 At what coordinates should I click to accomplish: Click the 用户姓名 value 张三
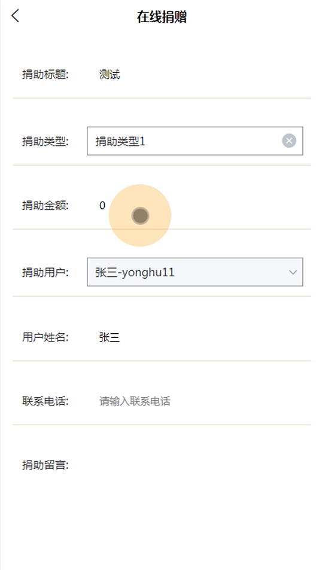[110, 337]
